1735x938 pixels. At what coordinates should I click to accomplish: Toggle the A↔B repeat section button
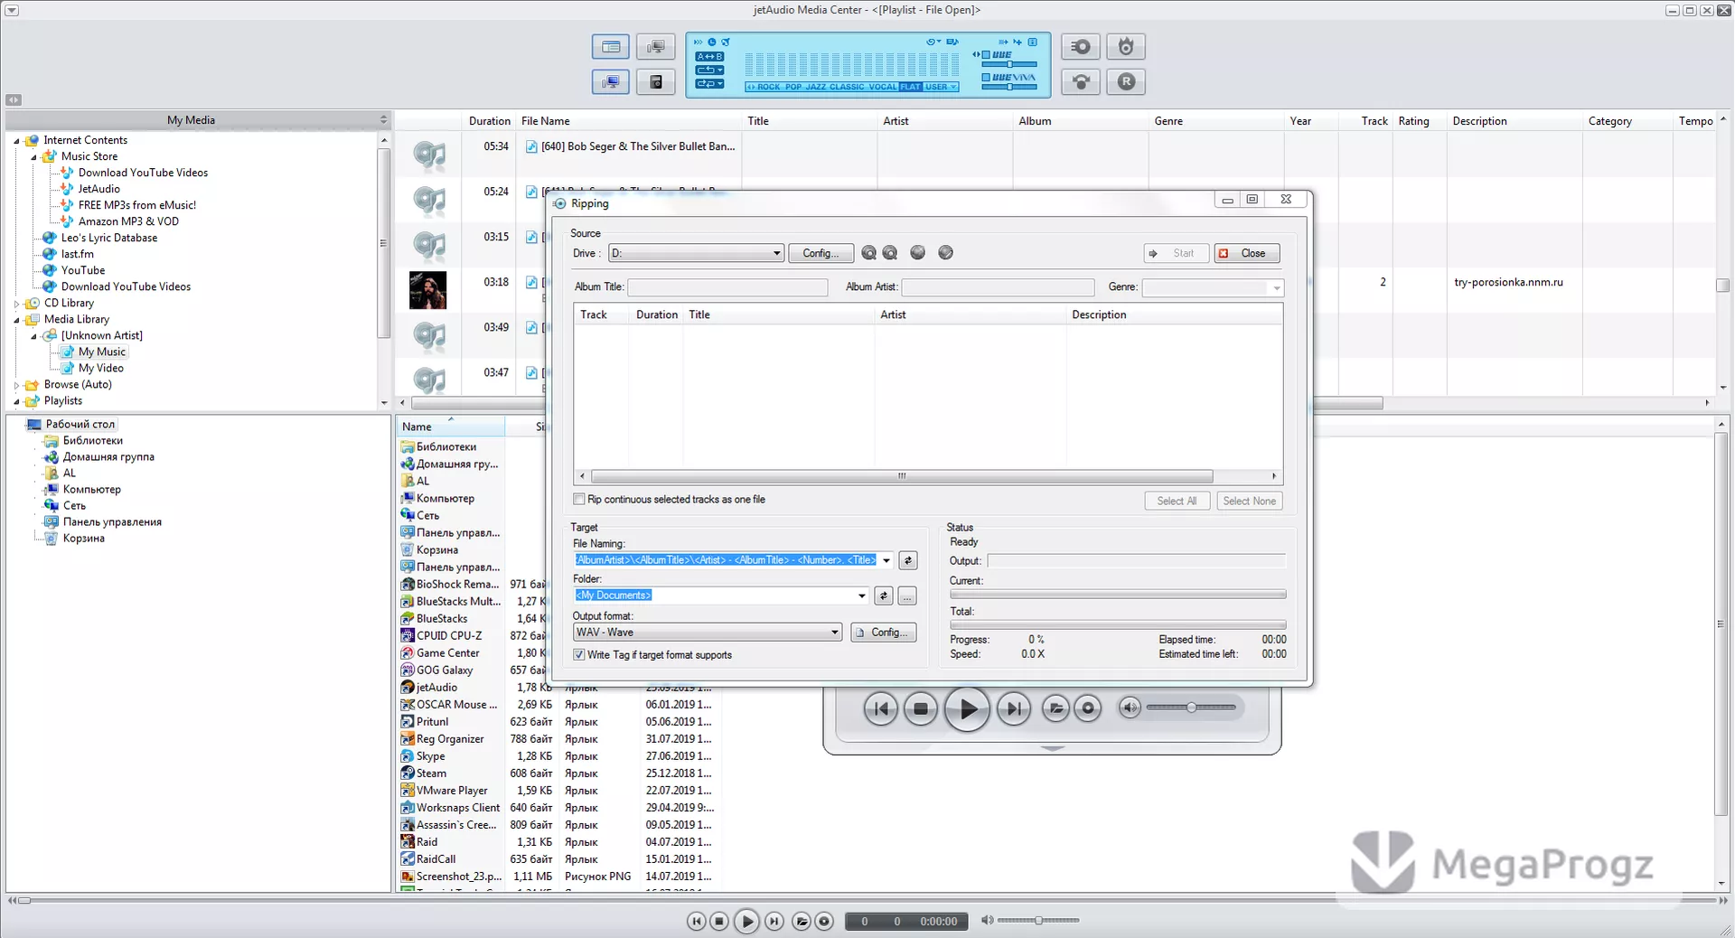[x=709, y=56]
